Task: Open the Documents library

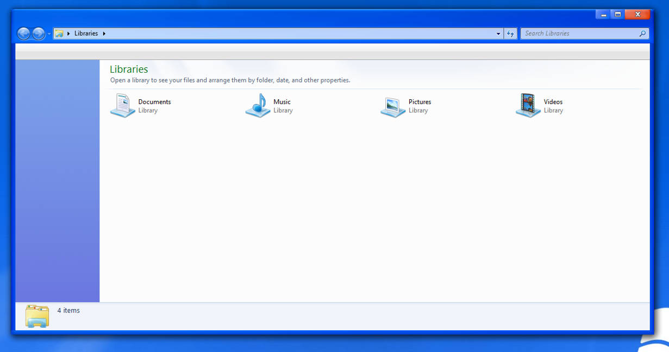Action: [x=123, y=106]
